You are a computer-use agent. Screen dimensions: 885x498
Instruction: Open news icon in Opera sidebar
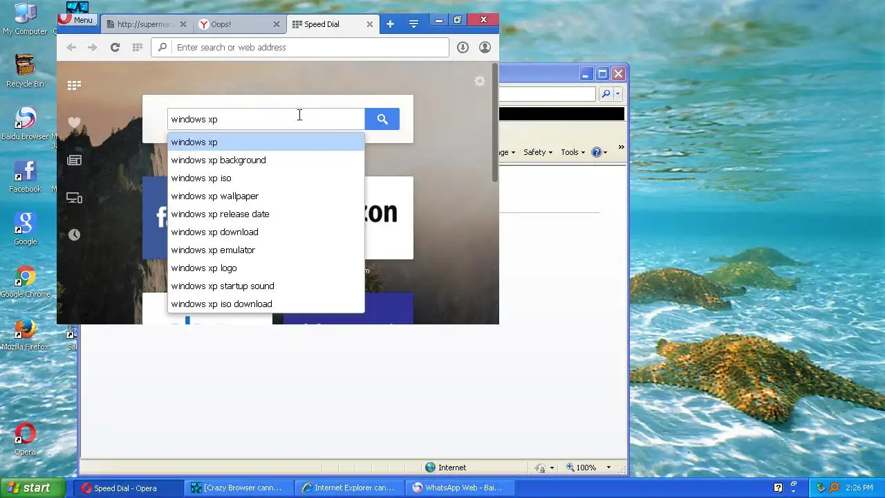coord(74,160)
